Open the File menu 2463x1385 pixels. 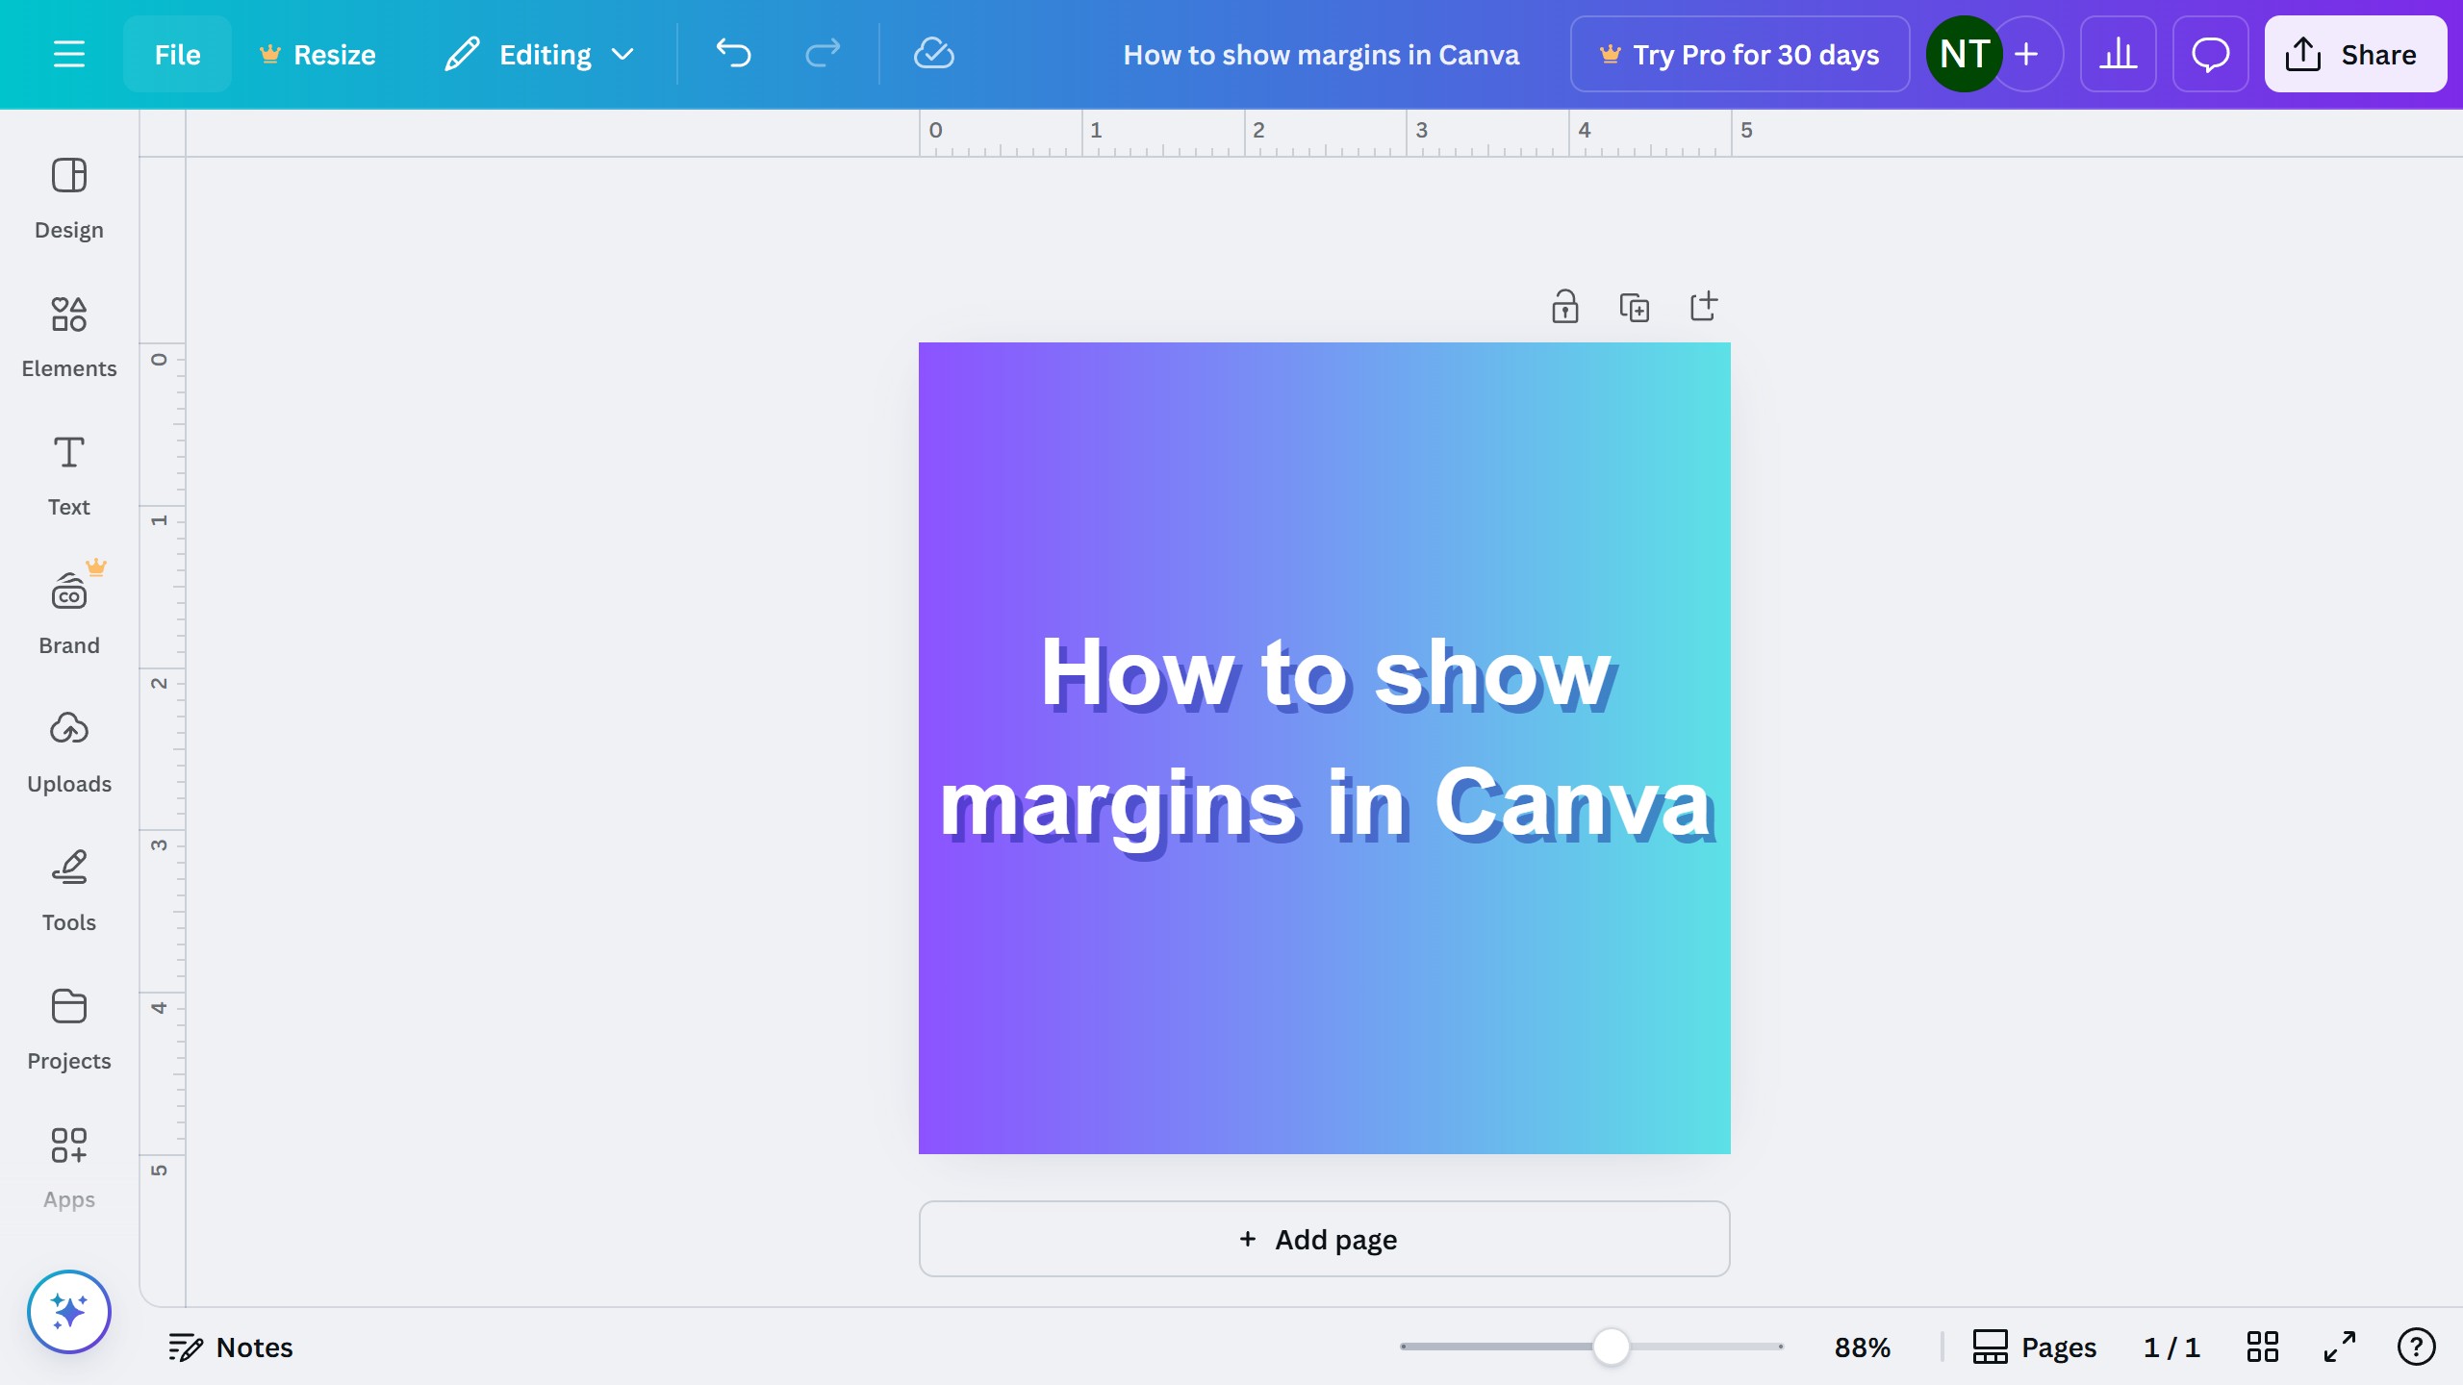coord(177,54)
